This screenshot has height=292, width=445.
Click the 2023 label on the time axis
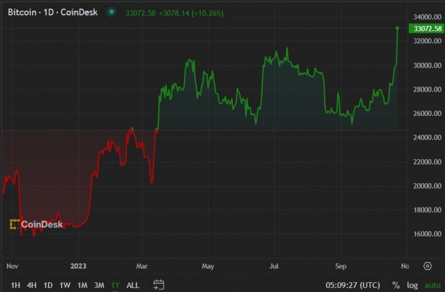pos(79,266)
